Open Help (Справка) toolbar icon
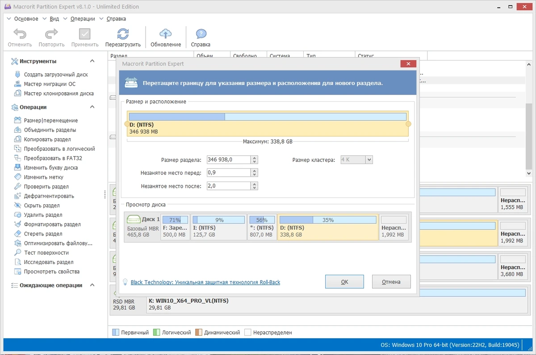The image size is (536, 355). pos(201,34)
